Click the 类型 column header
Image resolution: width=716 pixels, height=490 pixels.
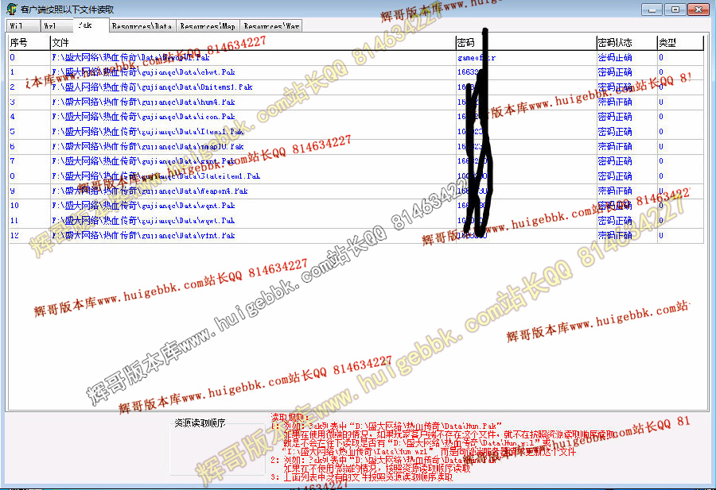tap(680, 42)
